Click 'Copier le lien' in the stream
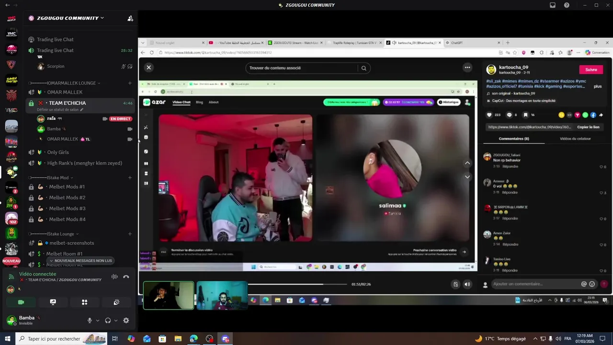The image size is (613, 345). tap(588, 127)
